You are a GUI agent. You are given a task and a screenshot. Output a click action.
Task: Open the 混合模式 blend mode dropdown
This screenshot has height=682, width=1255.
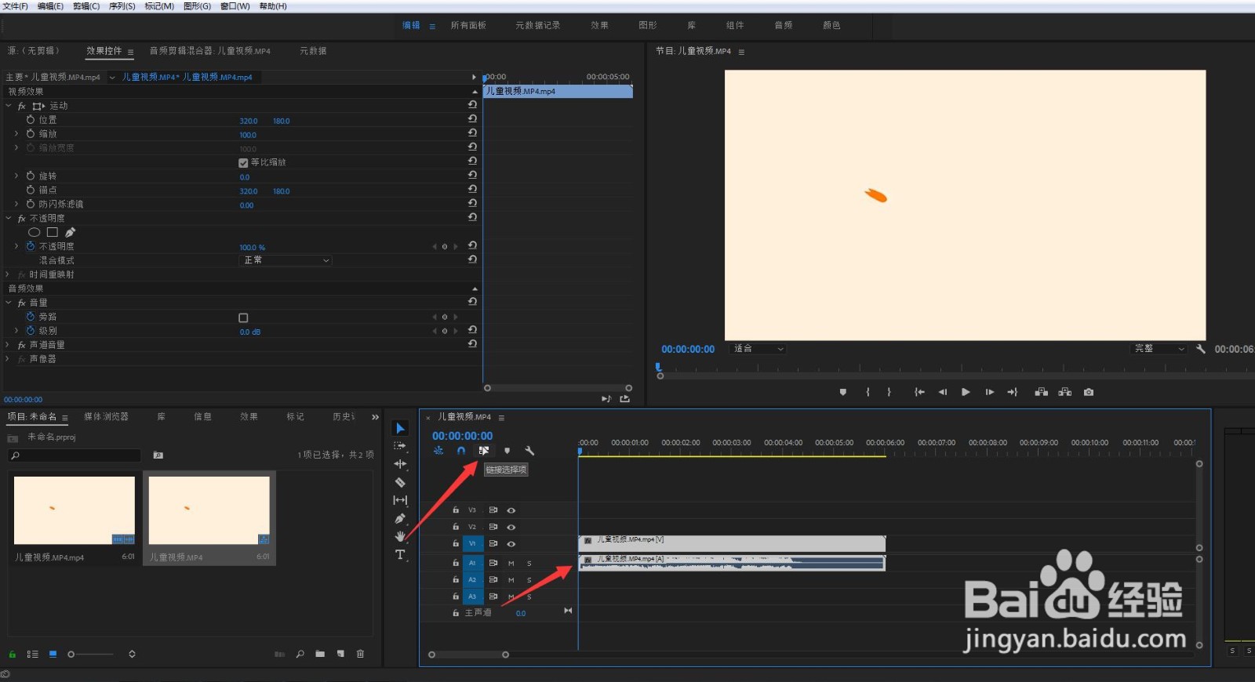click(x=286, y=260)
